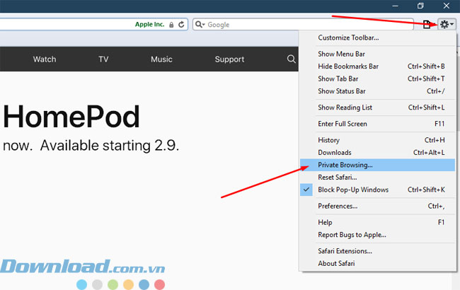Click the lock icon beside Apple Inc.
The height and width of the screenshot is (290, 460).
(171, 25)
